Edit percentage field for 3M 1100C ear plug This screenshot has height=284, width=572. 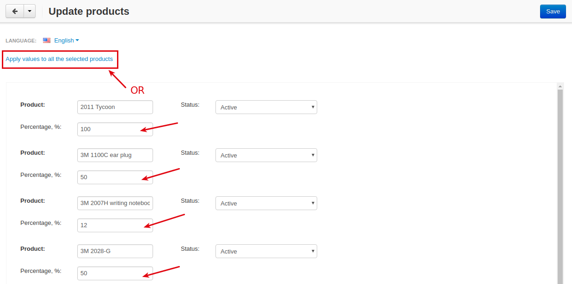pos(115,177)
